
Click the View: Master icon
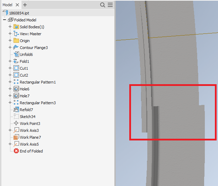click(x=16, y=33)
